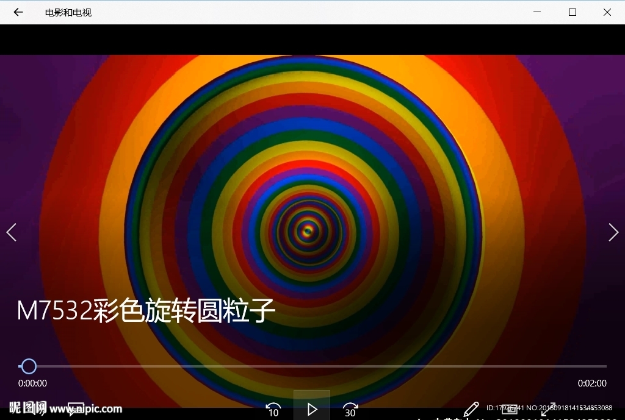Go back using the top-left arrow
Screen dimensions: 625x420
pyautogui.click(x=18, y=12)
